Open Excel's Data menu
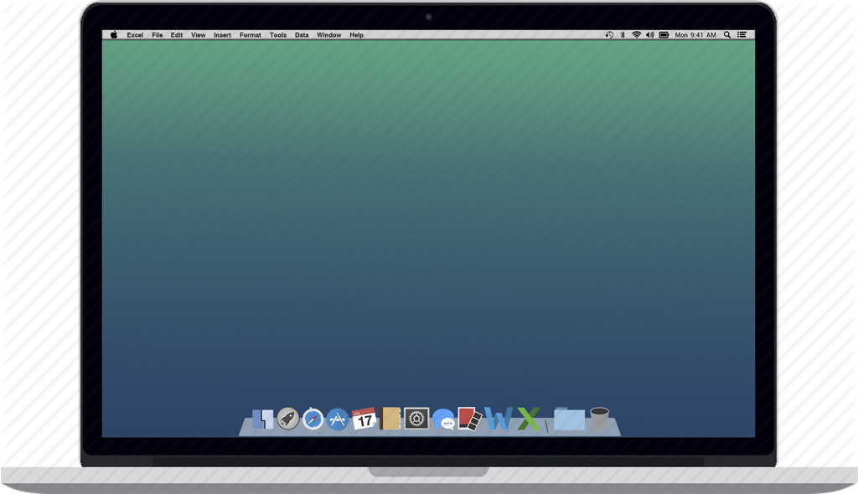 300,35
